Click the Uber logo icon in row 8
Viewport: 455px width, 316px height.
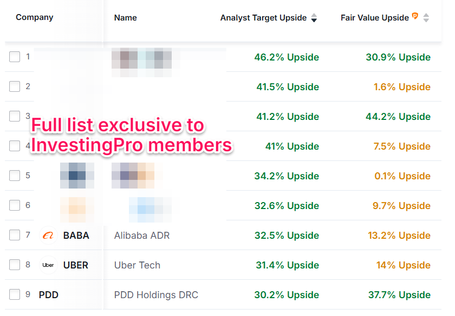(48, 265)
